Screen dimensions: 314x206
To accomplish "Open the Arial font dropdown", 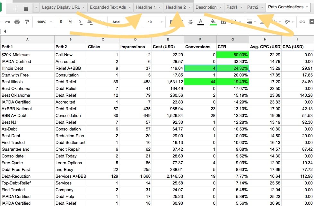I will click(x=117, y=22).
